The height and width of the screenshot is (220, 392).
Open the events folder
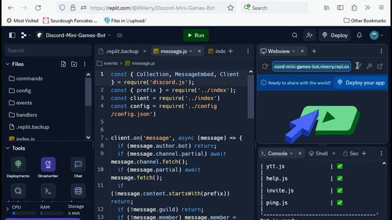pyautogui.click(x=20, y=103)
